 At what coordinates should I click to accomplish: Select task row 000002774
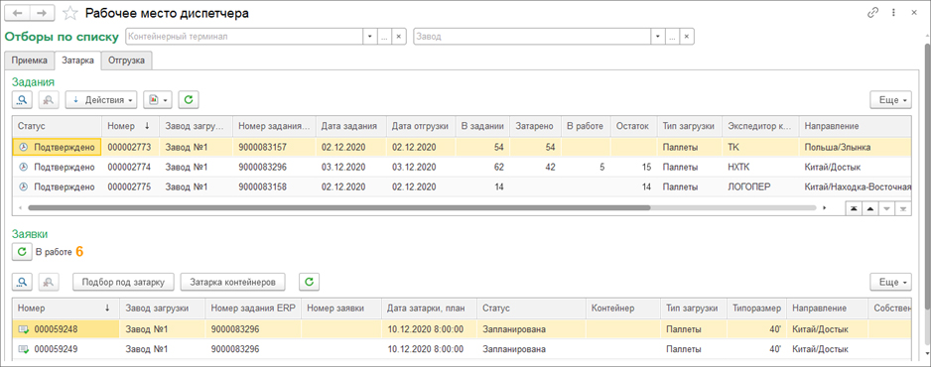[x=462, y=168]
